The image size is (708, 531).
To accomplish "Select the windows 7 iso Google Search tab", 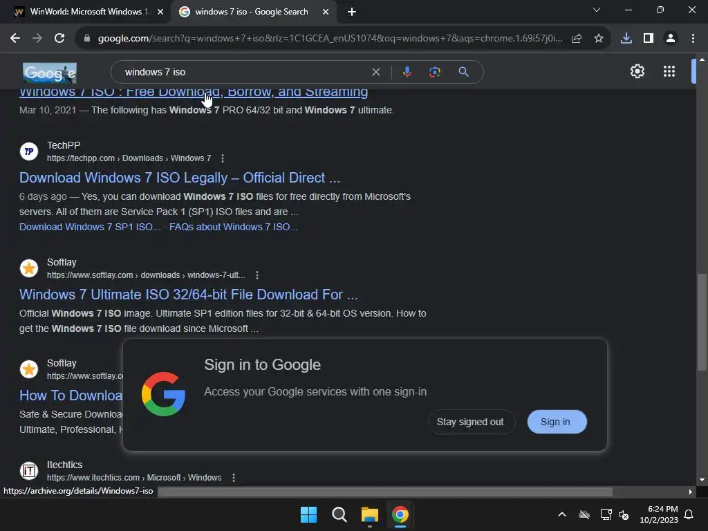I will pyautogui.click(x=252, y=12).
